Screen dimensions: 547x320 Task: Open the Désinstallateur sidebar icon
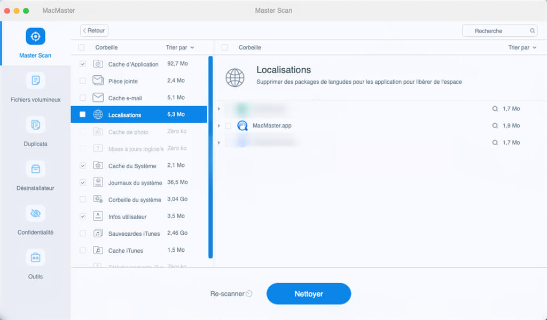(35, 169)
